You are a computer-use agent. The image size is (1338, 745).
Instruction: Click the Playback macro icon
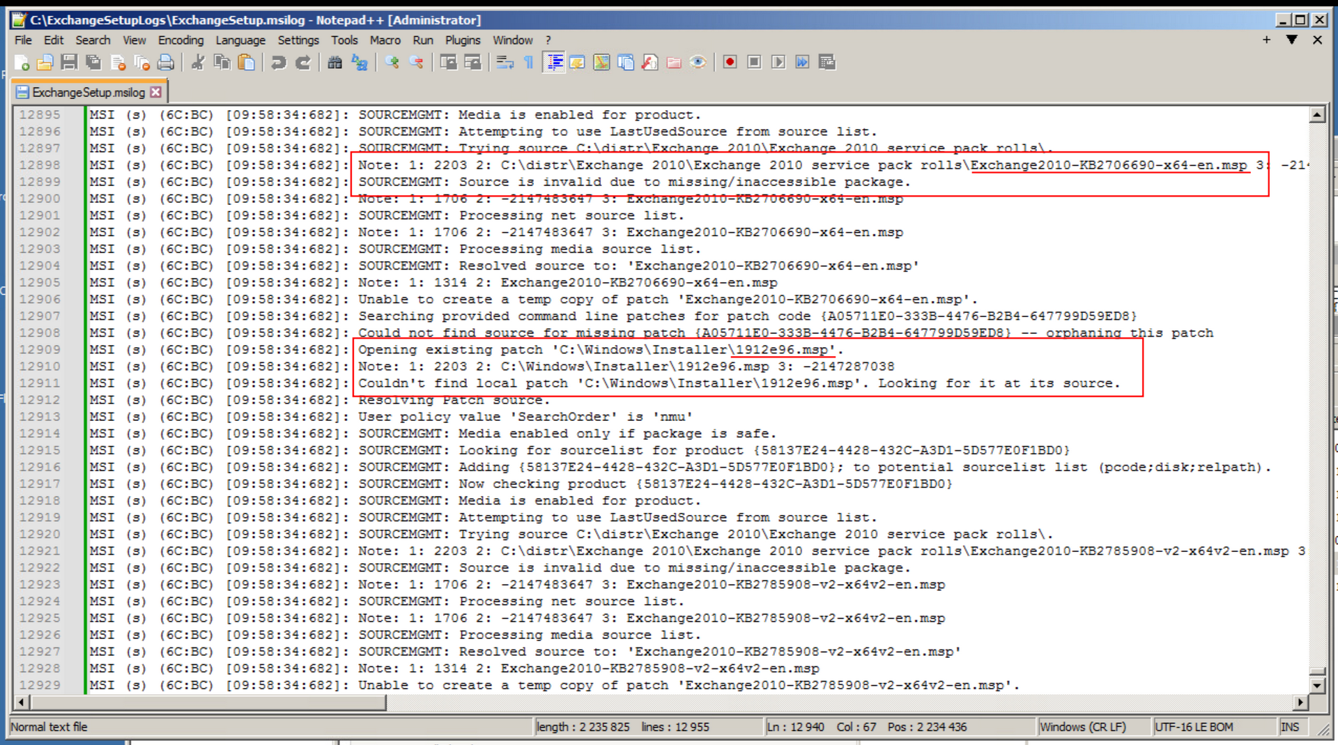coord(778,63)
